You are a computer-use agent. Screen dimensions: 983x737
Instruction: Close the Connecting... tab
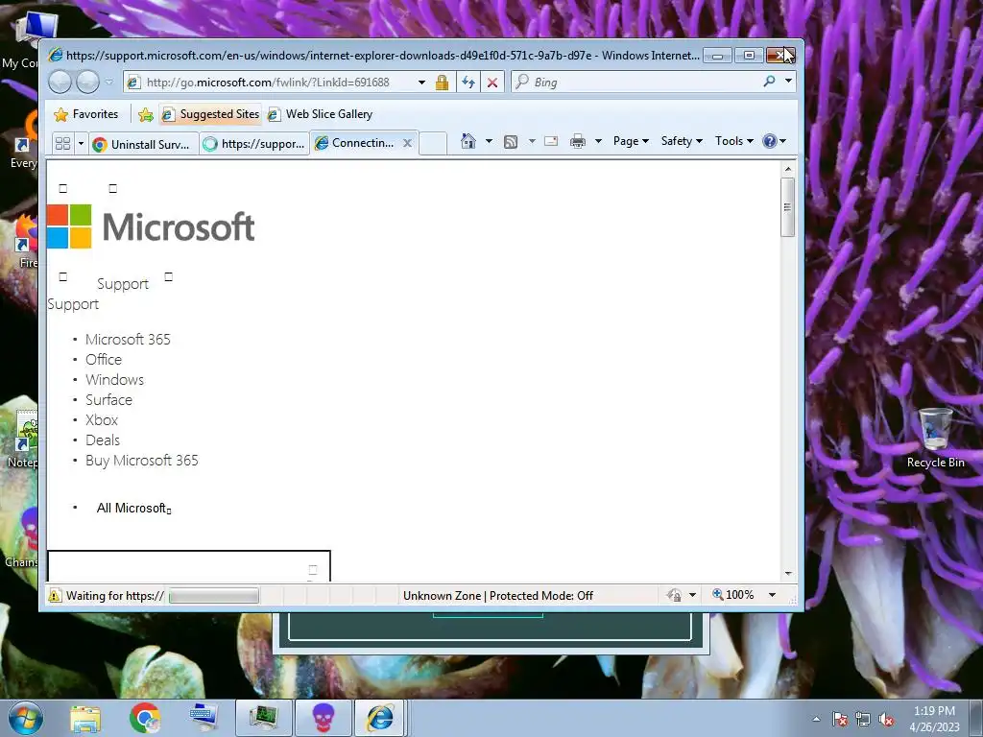coord(407,143)
